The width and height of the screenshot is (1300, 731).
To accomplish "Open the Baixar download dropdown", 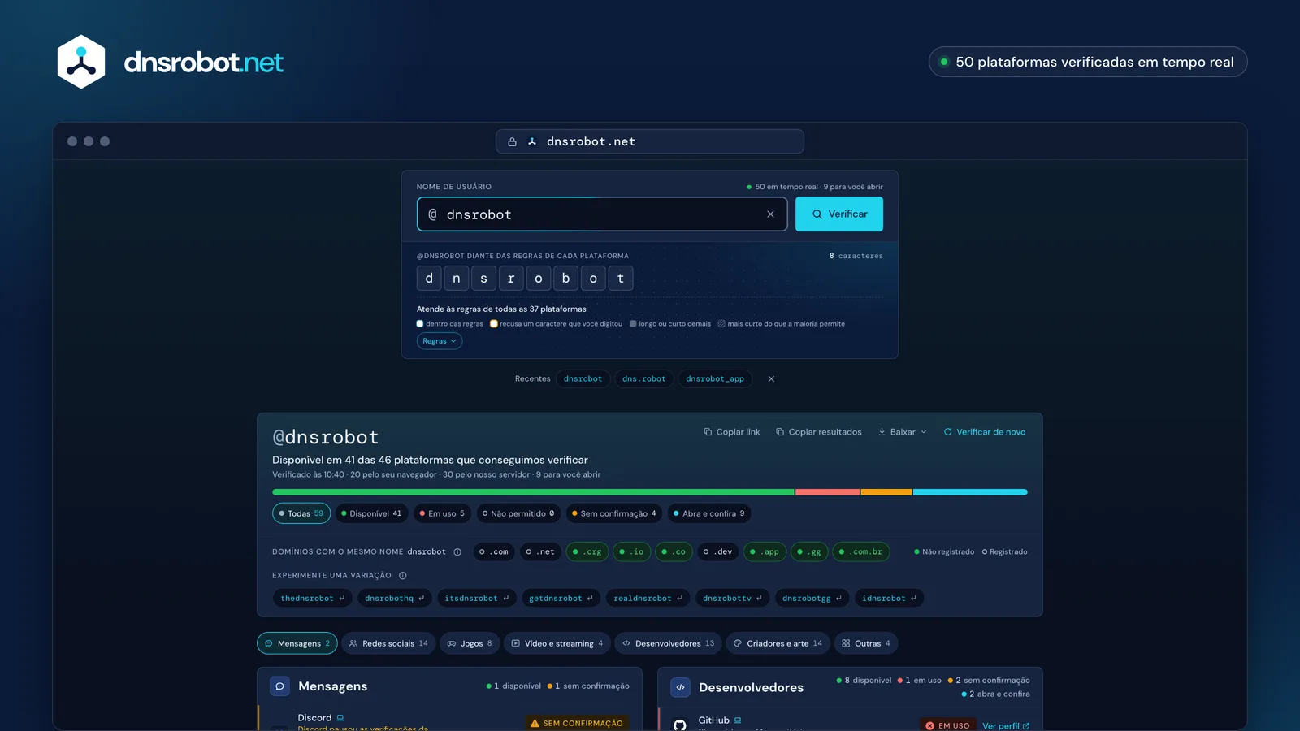I will click(902, 432).
